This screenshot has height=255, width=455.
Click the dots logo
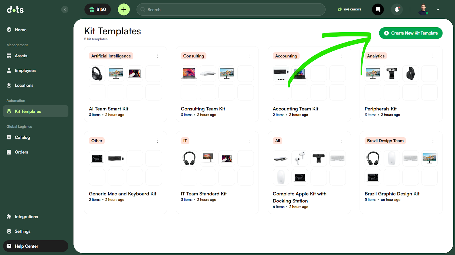[x=15, y=10]
